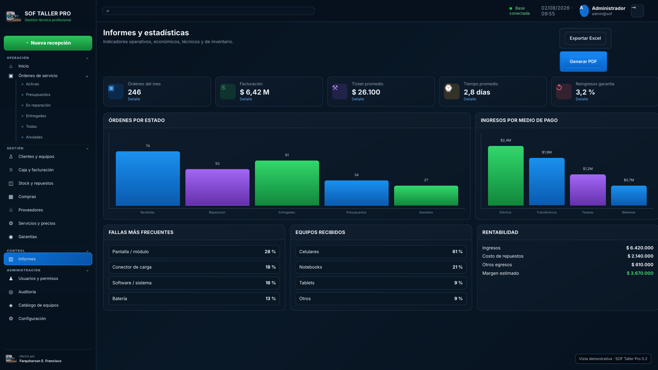Click the Exportar Excel button
The height and width of the screenshot is (370, 658).
click(x=585, y=38)
